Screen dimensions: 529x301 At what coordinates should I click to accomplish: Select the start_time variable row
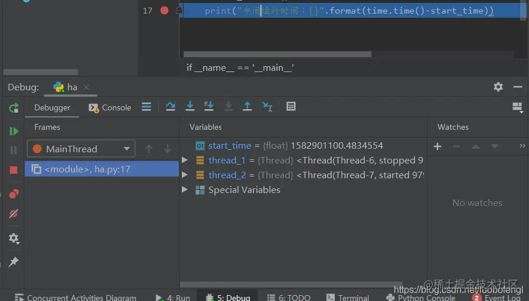tap(303, 146)
